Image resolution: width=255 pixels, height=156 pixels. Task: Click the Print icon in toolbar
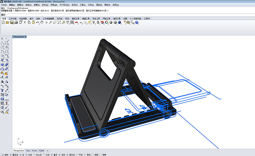(x=16, y=23)
